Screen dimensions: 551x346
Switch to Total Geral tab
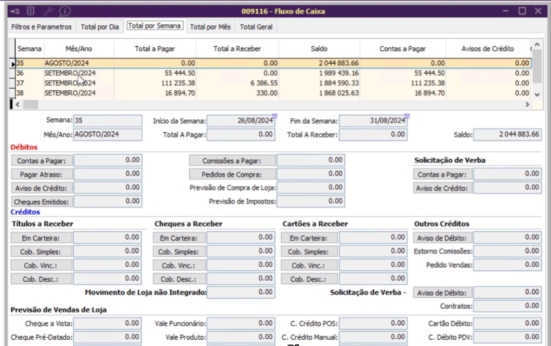click(x=256, y=26)
